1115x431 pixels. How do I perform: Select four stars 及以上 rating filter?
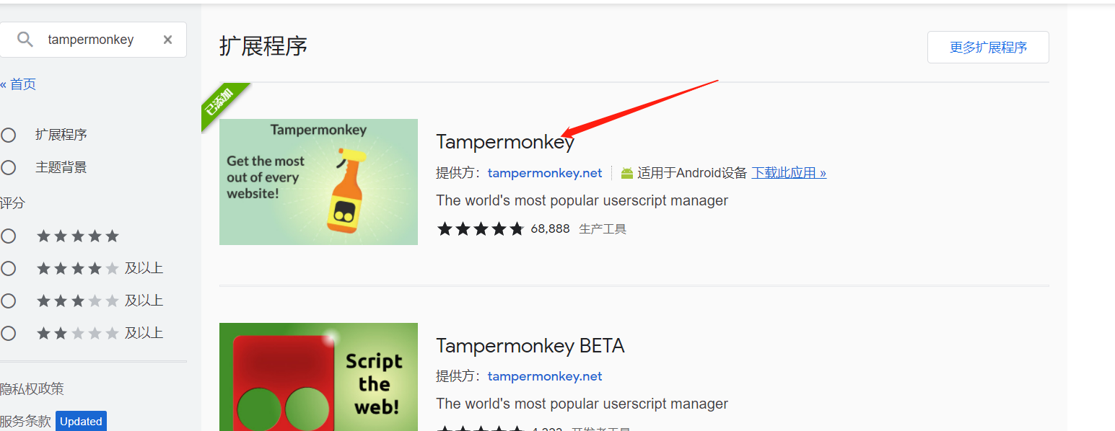pyautogui.click(x=9, y=268)
